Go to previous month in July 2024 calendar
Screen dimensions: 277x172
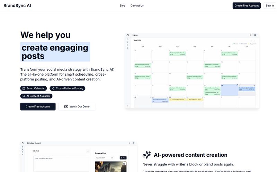click(251, 40)
